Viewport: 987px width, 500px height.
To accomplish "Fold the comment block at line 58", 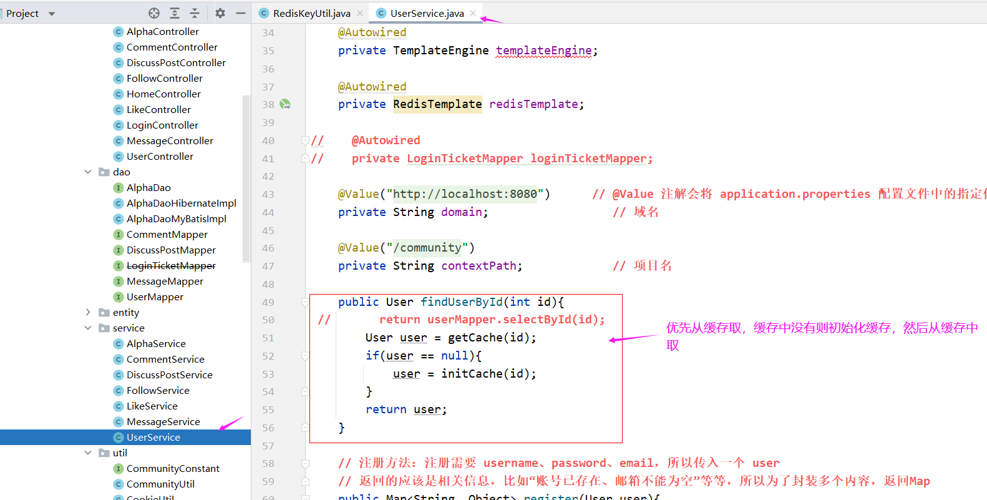I will click(x=305, y=463).
